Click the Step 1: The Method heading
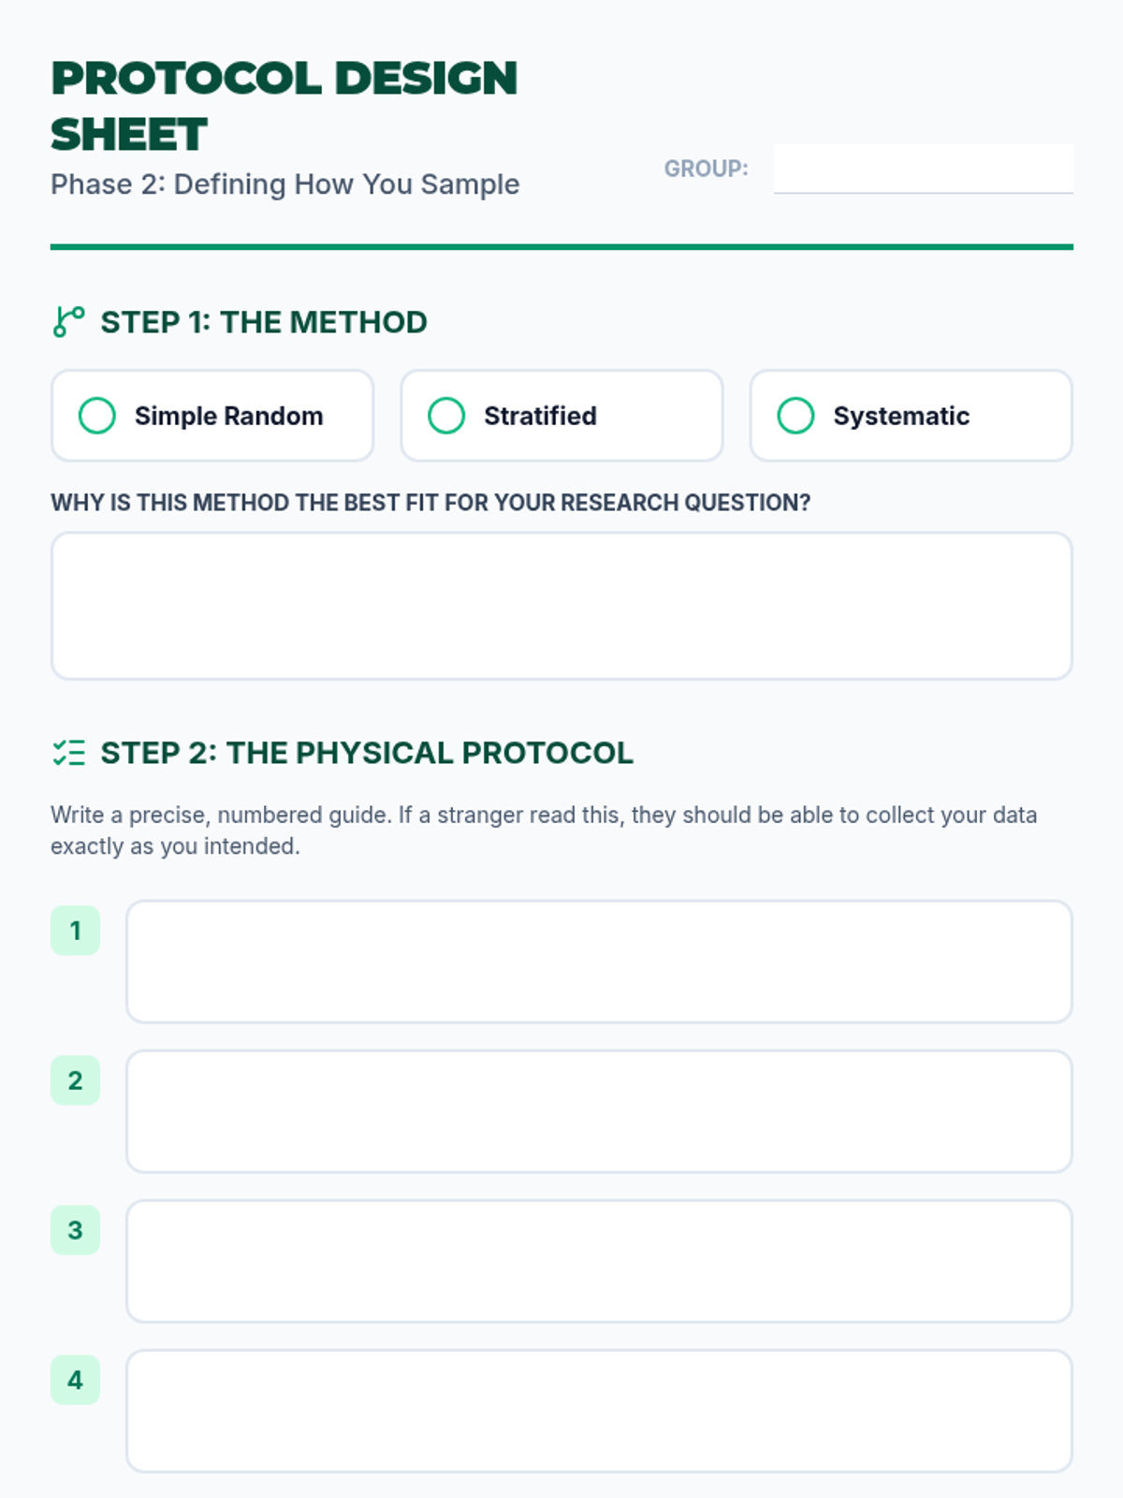Screen dimensions: 1123x1498 [264, 322]
